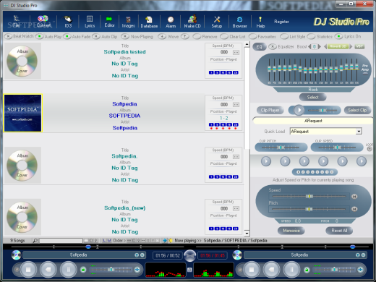Open the File tree icon in toolbar
Image resolution: width=376 pixels, height=282 pixels.
17,22
